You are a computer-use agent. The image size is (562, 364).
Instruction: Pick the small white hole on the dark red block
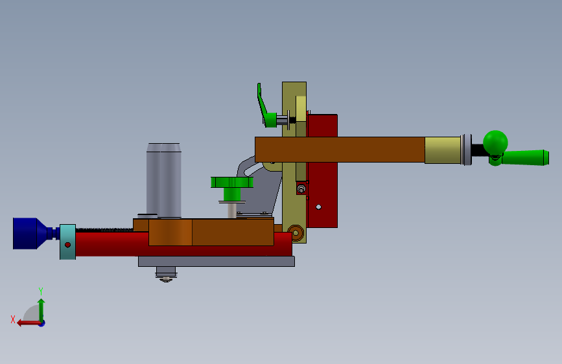click(x=318, y=207)
